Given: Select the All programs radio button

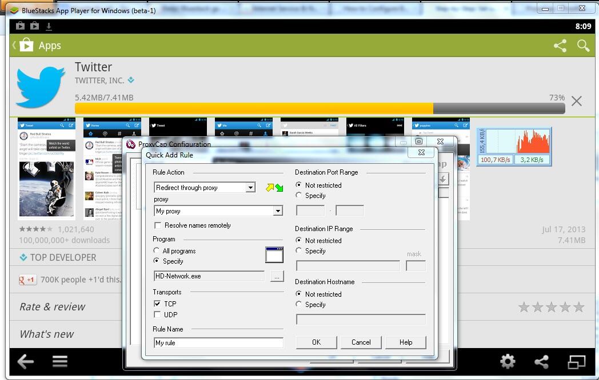Looking at the screenshot, I should 156,250.
